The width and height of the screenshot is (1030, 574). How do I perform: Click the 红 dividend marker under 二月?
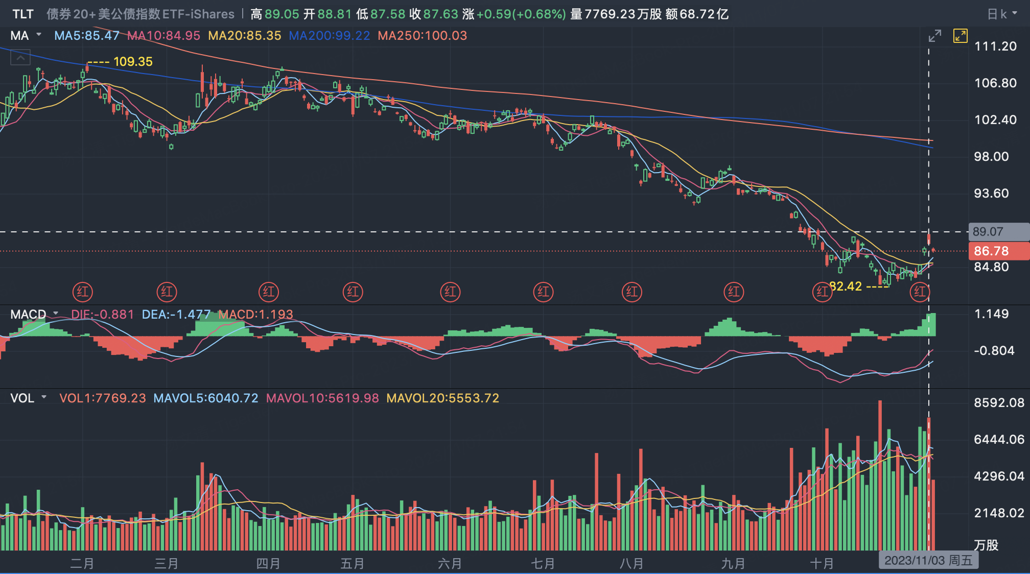coord(83,292)
